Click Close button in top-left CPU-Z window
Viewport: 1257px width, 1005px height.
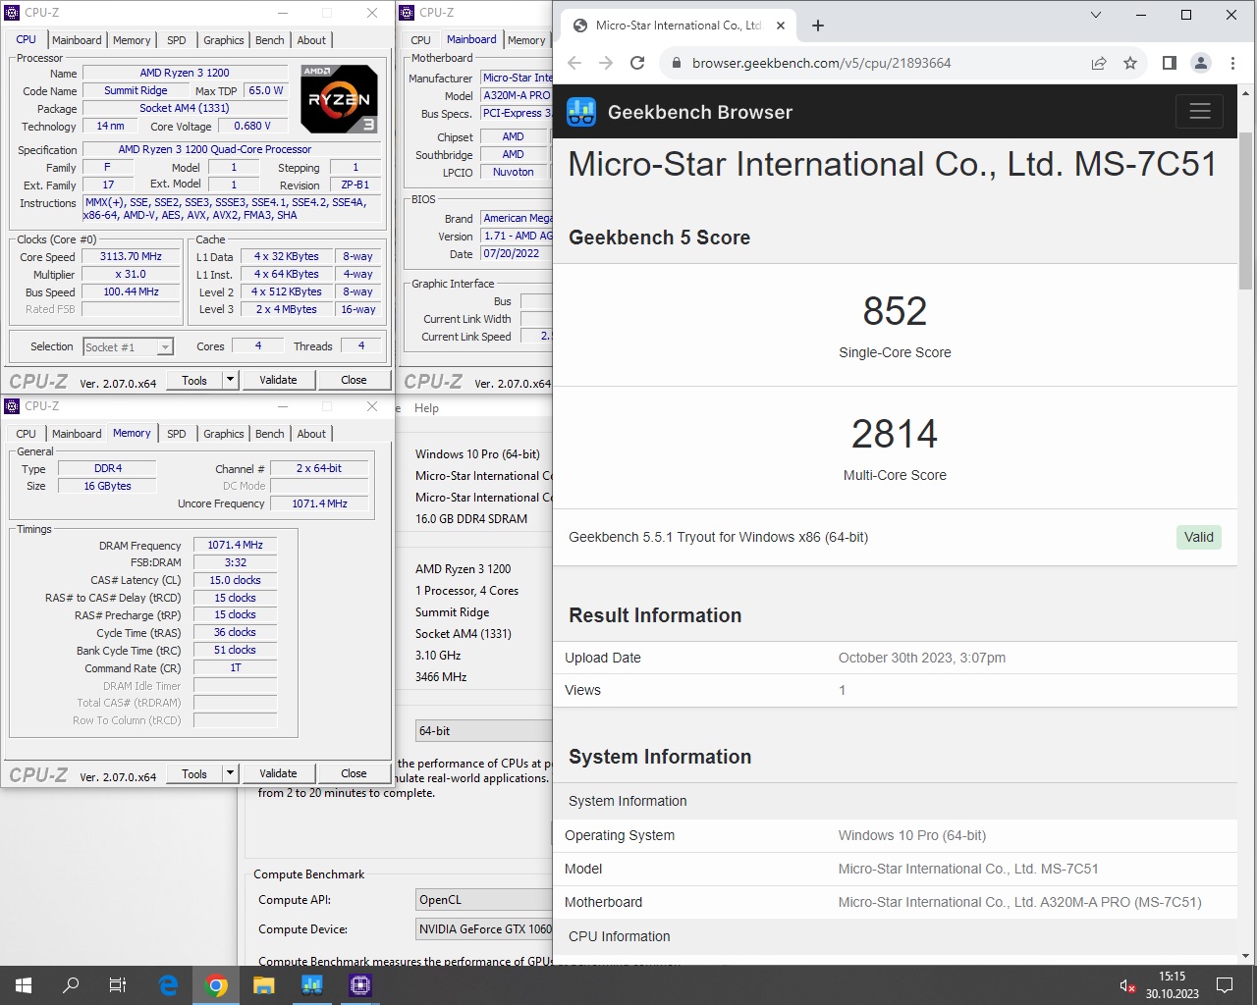point(354,380)
